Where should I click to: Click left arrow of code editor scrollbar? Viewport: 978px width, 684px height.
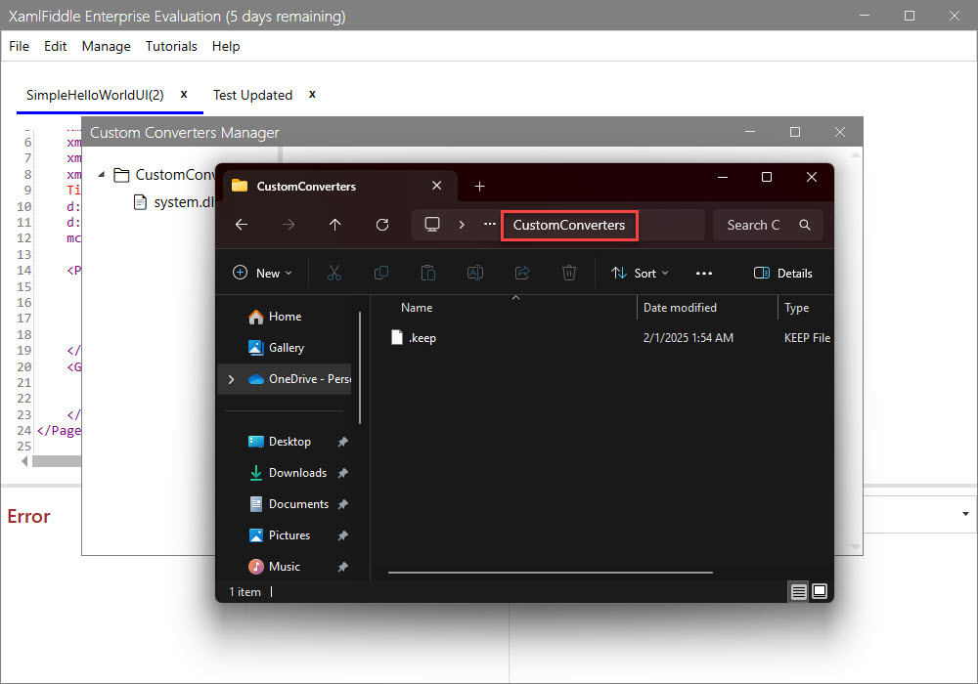24,461
